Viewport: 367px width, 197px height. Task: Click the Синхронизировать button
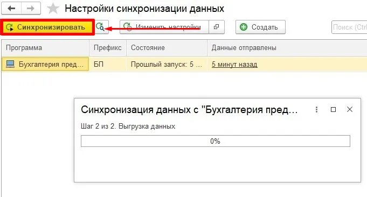47,27
